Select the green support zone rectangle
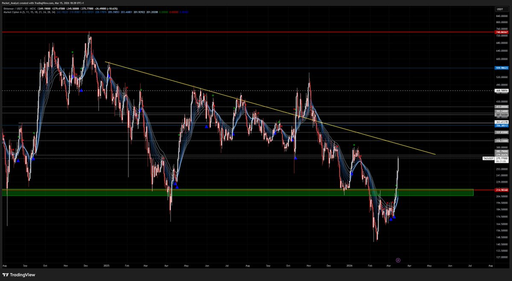 click(x=238, y=193)
